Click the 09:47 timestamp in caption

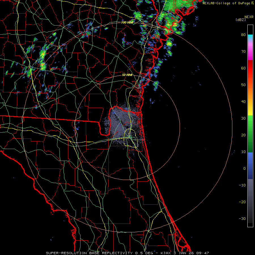[203, 253]
